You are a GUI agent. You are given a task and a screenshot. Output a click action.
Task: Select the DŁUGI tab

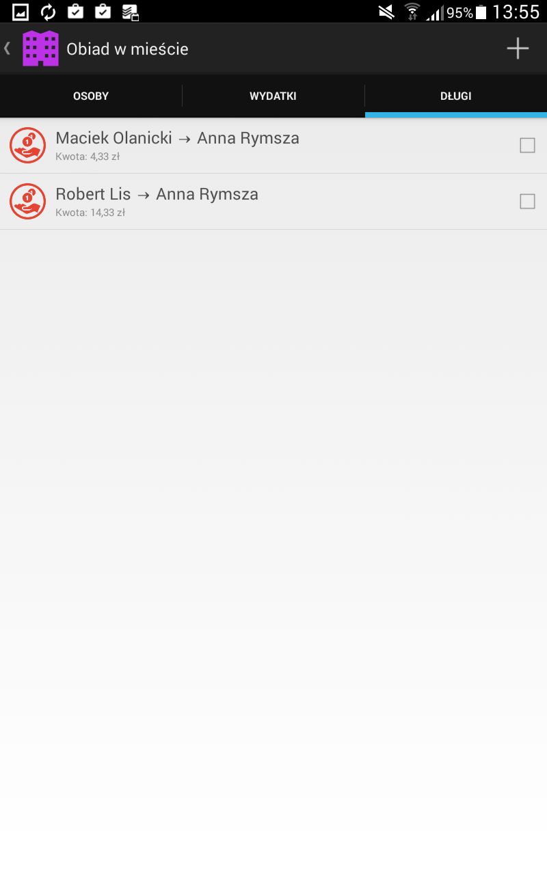click(x=456, y=96)
